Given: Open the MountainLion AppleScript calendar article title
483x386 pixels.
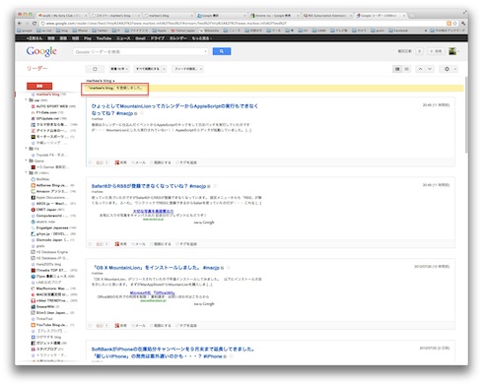Looking at the screenshot, I should (x=174, y=109).
